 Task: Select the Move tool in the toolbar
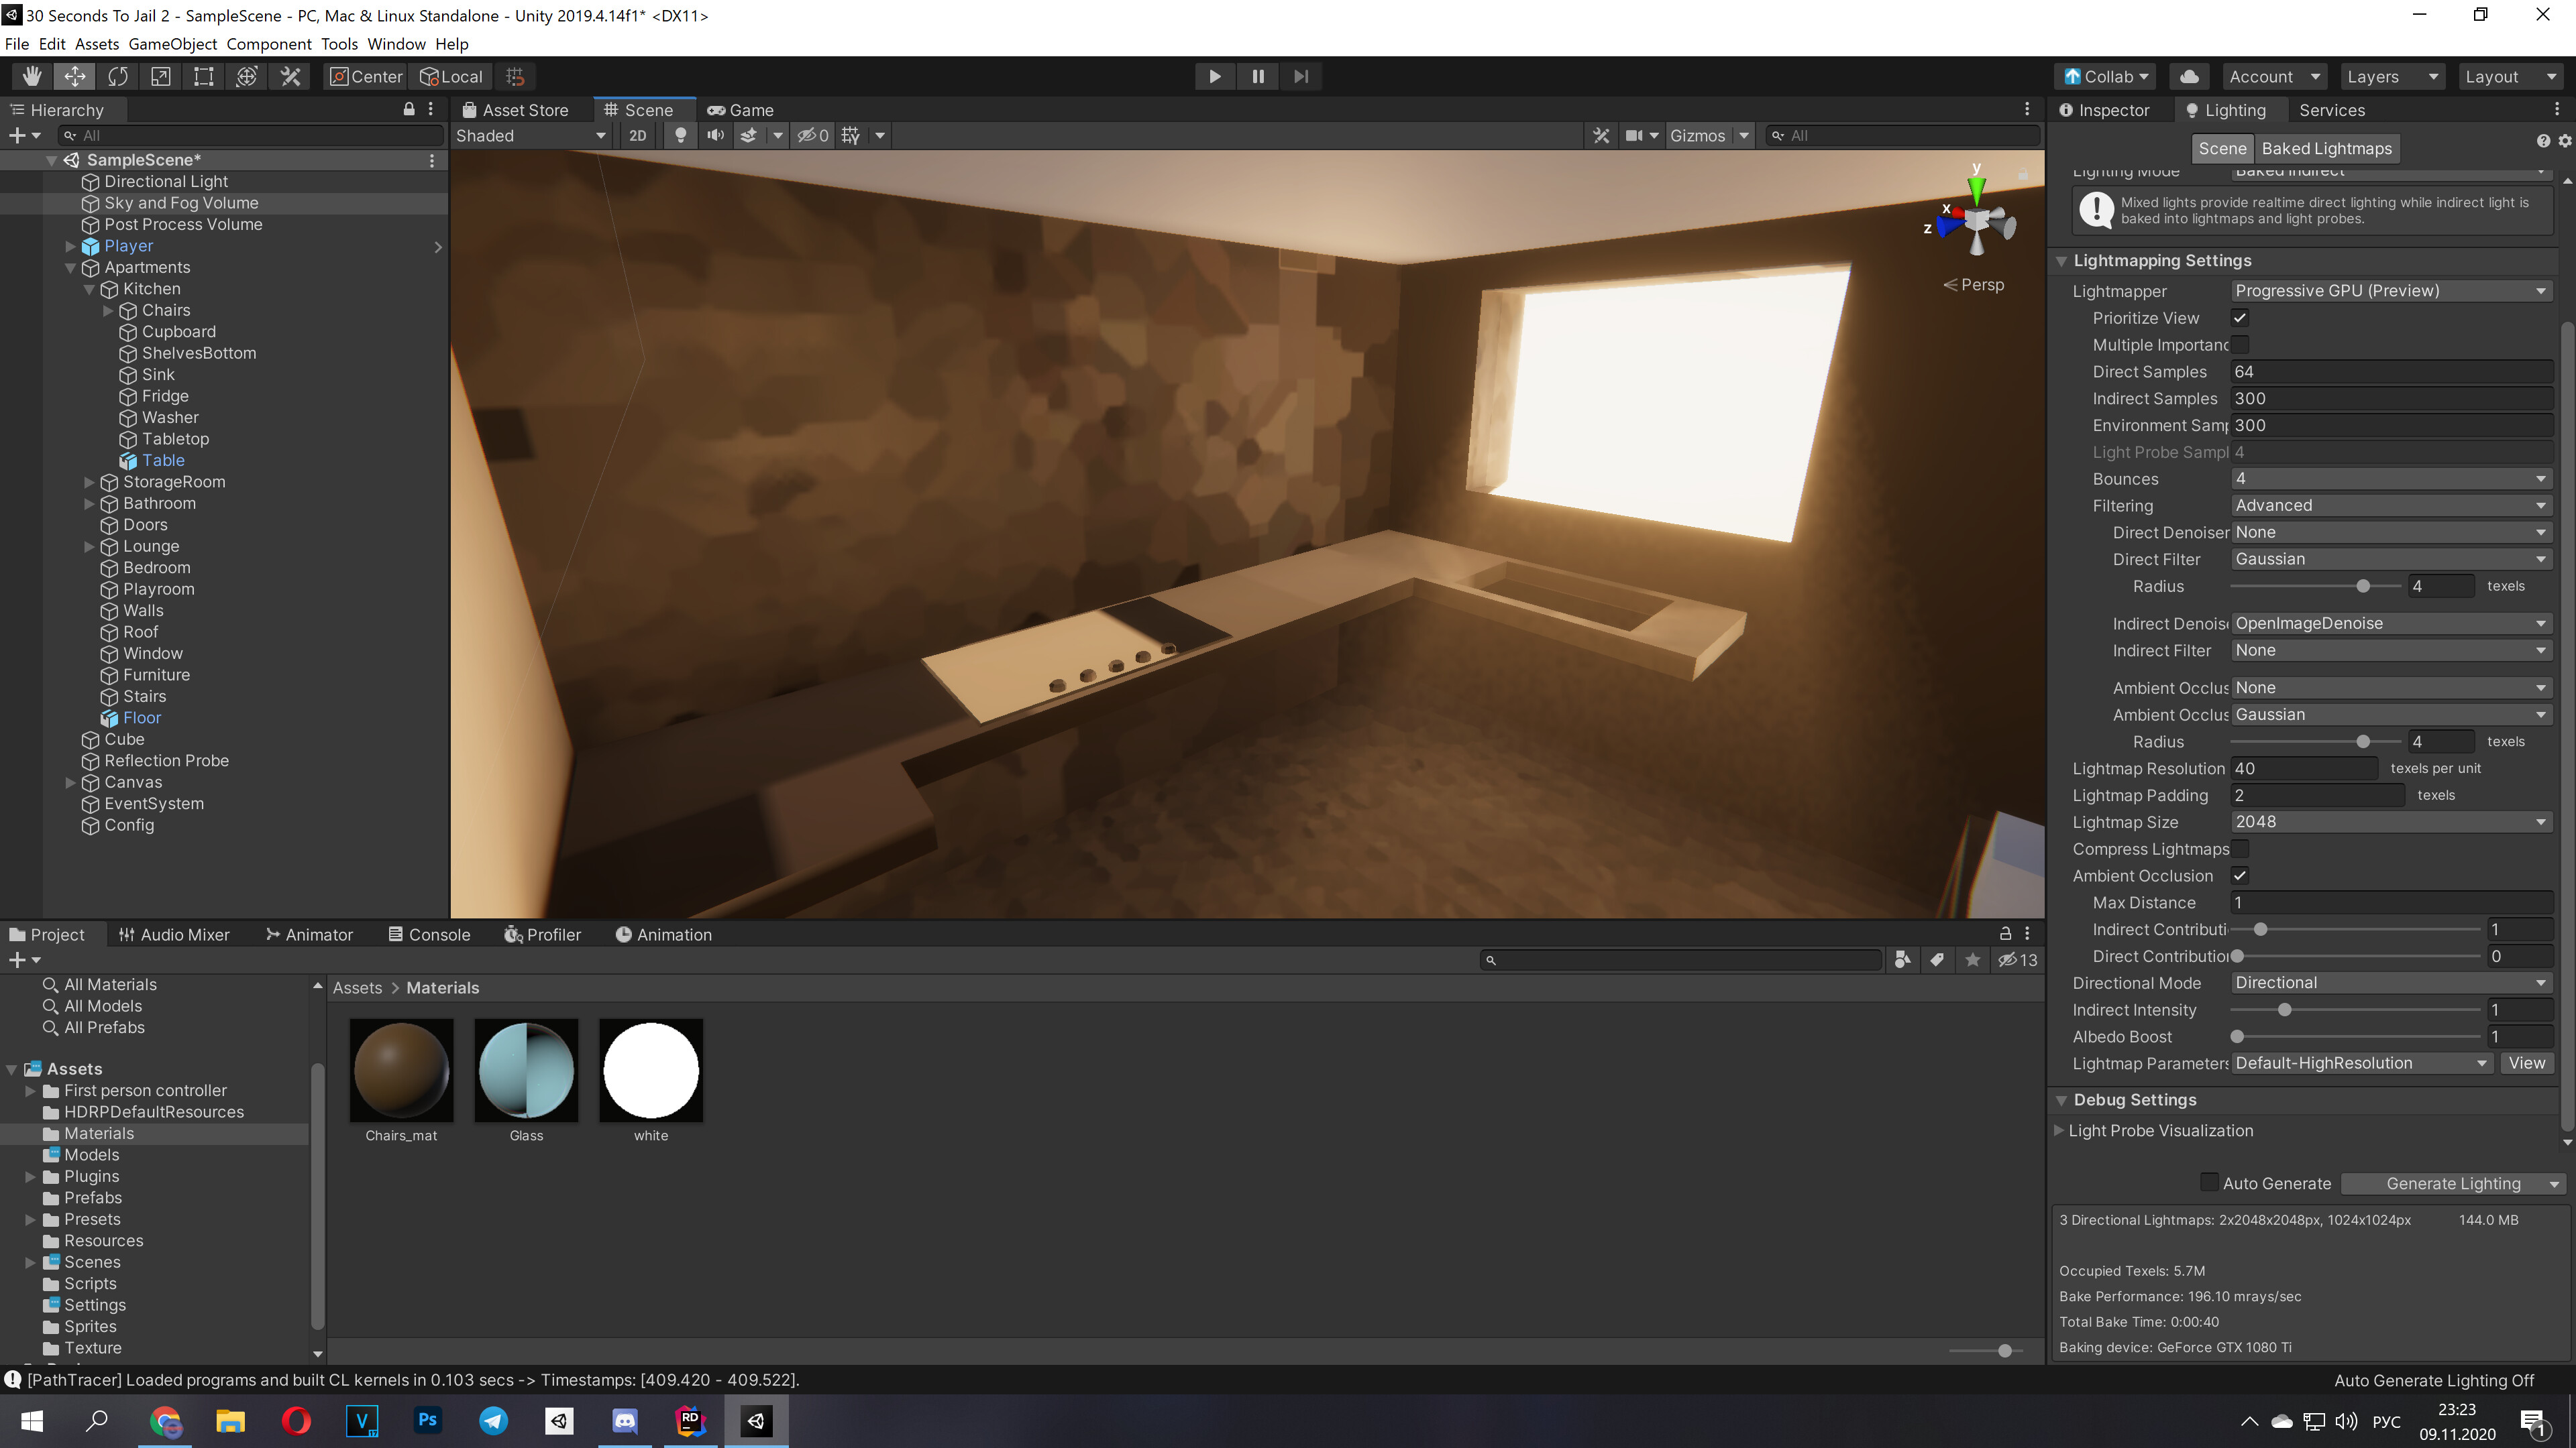coord(74,76)
